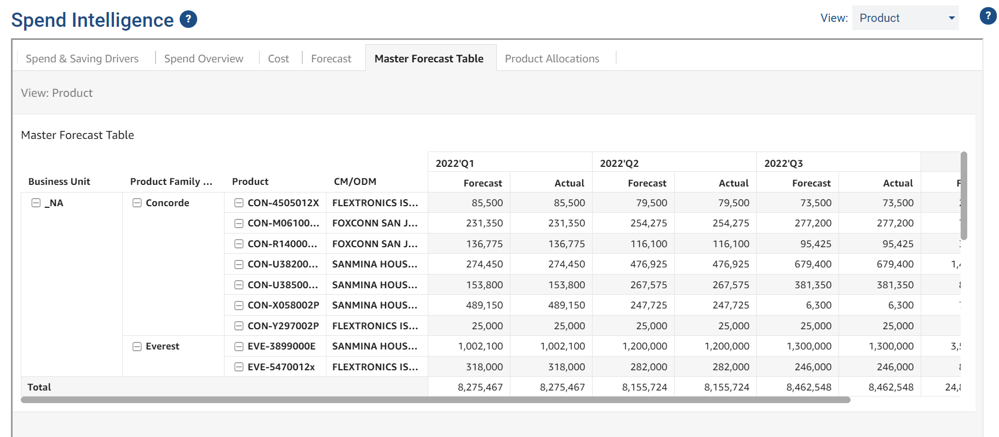Viewport: 999px width, 437px height.
Task: Click the Business Unit column header
Action: point(59,182)
